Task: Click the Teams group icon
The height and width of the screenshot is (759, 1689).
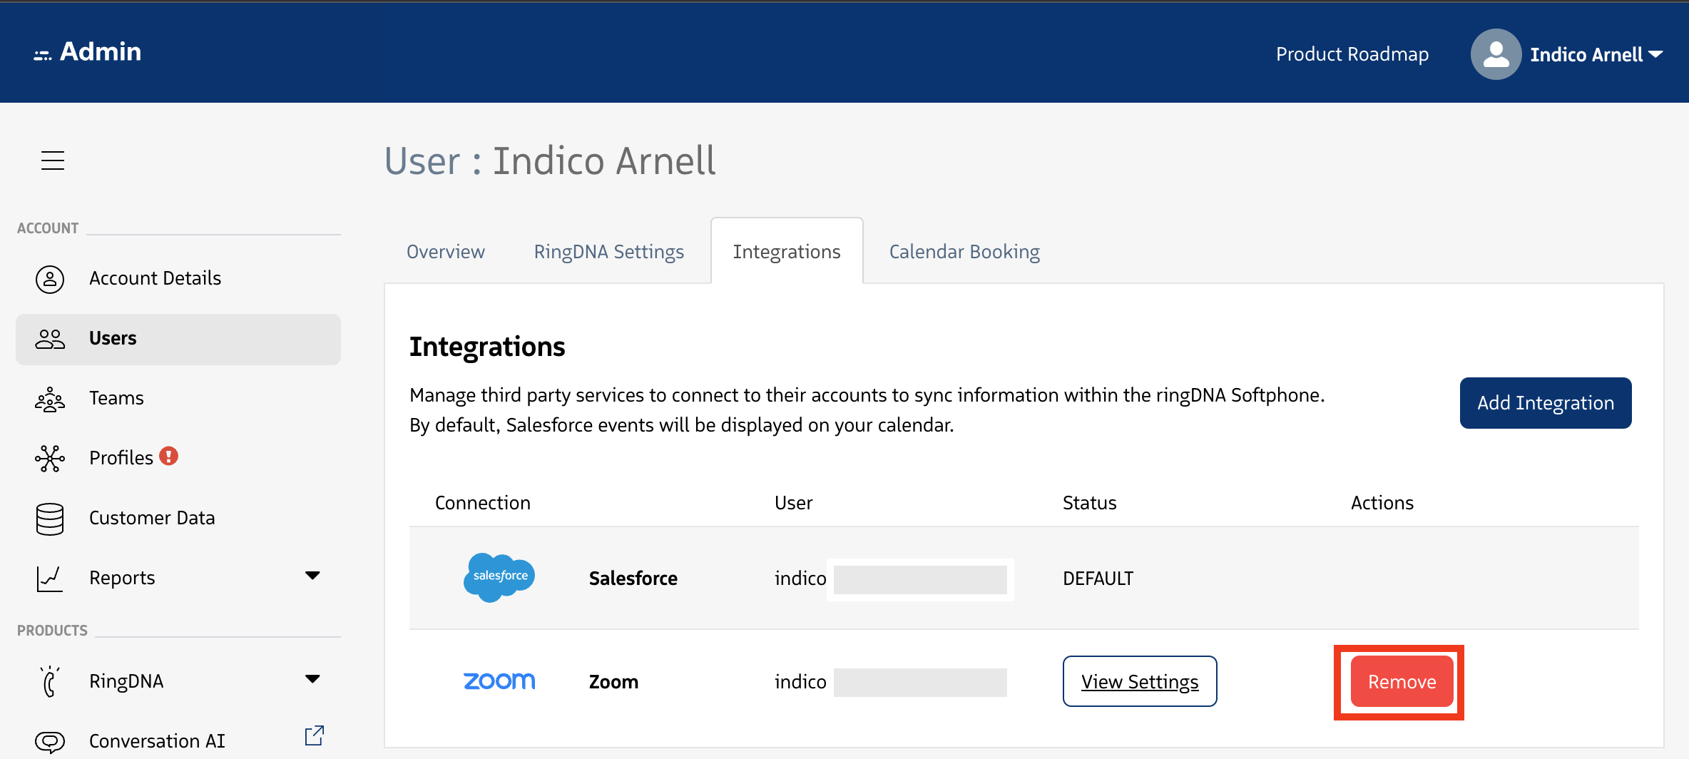Action: click(x=50, y=399)
